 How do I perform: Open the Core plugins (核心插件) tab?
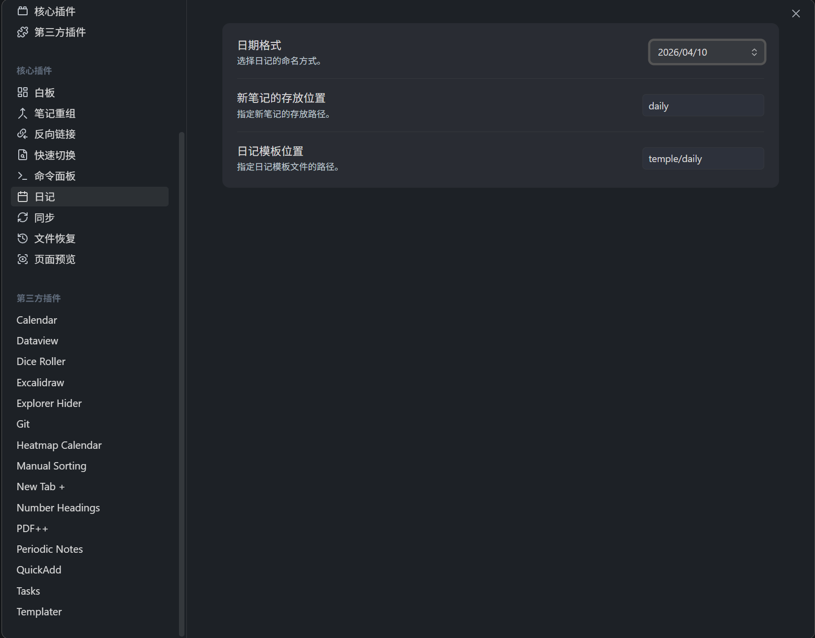click(x=54, y=11)
